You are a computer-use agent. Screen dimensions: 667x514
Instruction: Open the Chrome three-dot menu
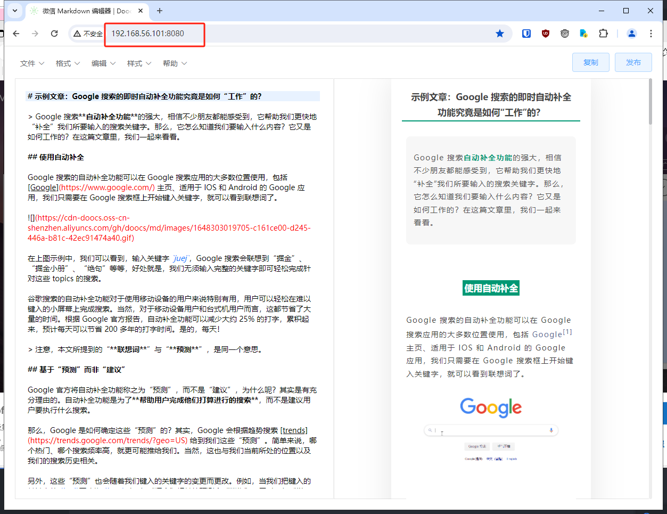pyautogui.click(x=651, y=34)
